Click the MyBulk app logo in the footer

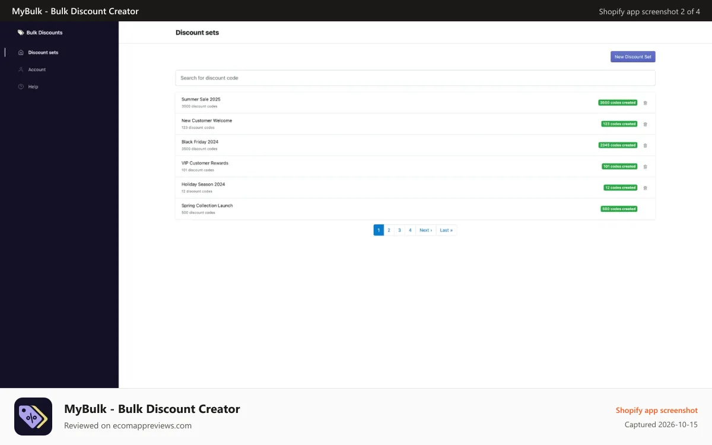(x=33, y=417)
